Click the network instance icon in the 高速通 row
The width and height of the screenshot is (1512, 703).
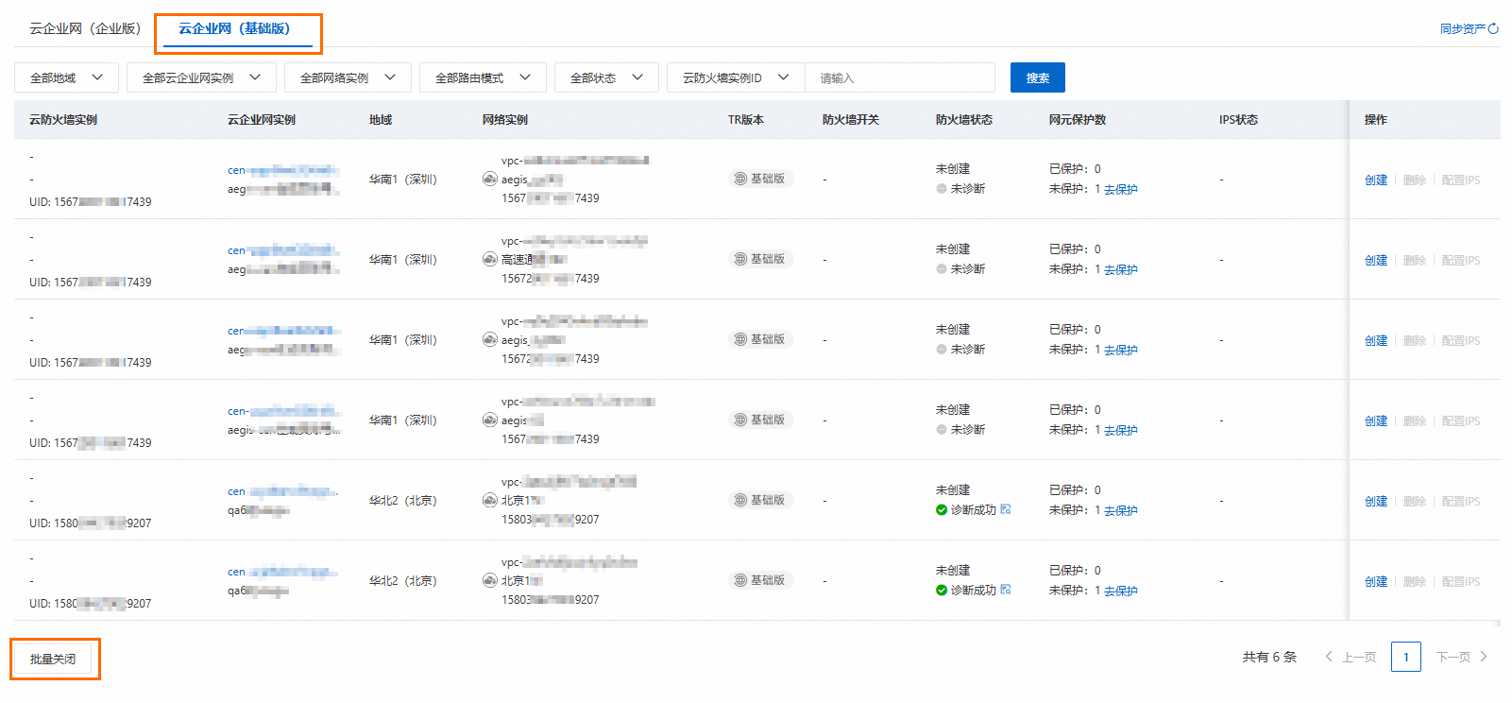pos(489,259)
